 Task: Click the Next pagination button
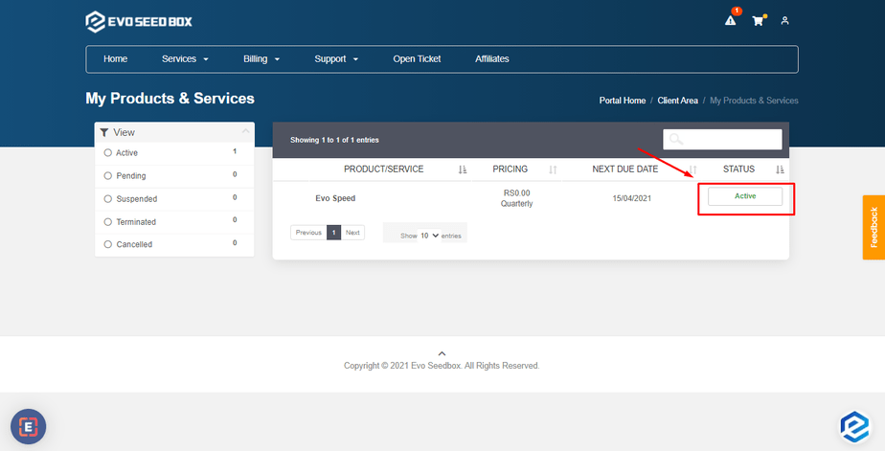pos(352,233)
